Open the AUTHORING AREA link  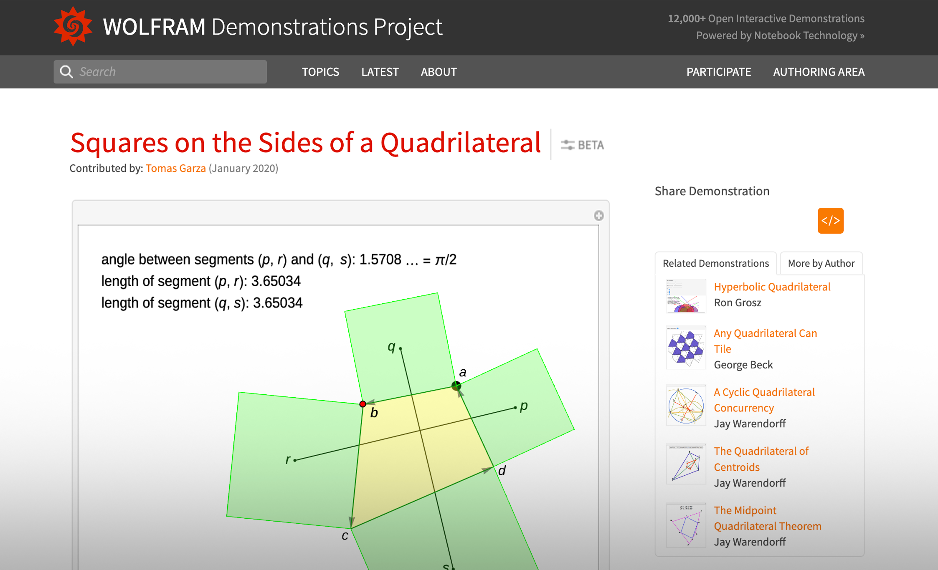[x=819, y=72]
